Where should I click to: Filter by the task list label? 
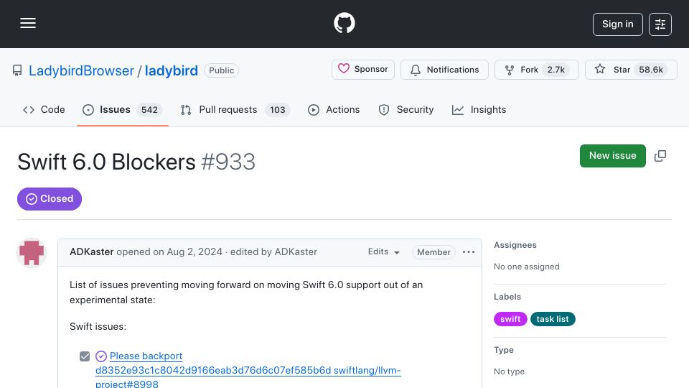pos(553,319)
